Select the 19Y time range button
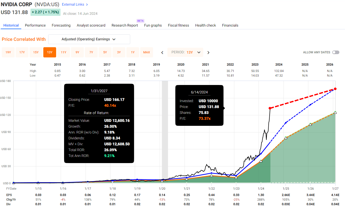The image size is (345, 208). click(x=8, y=52)
